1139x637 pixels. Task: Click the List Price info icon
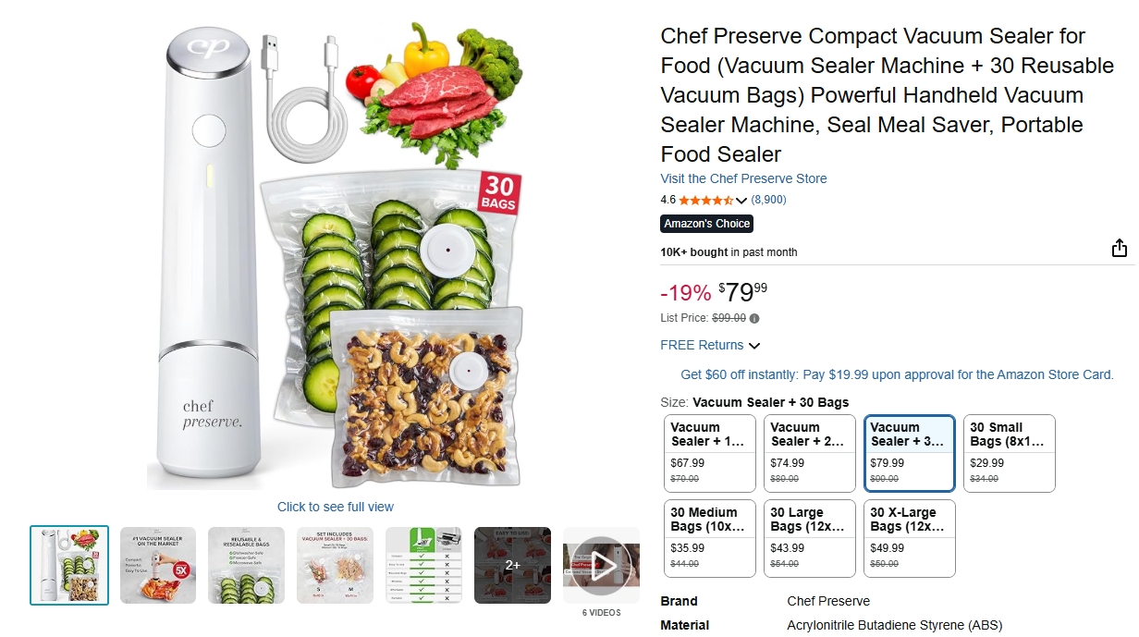(x=754, y=319)
